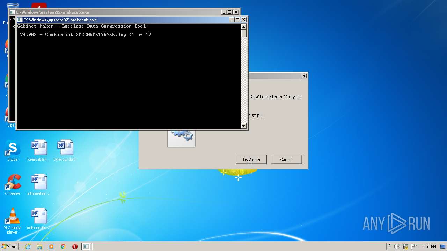Minimize the front makecab.exe window

[232, 20]
